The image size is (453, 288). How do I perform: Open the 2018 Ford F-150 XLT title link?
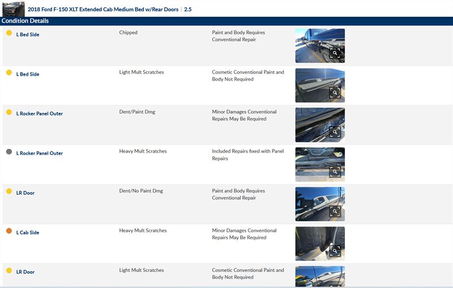click(104, 9)
